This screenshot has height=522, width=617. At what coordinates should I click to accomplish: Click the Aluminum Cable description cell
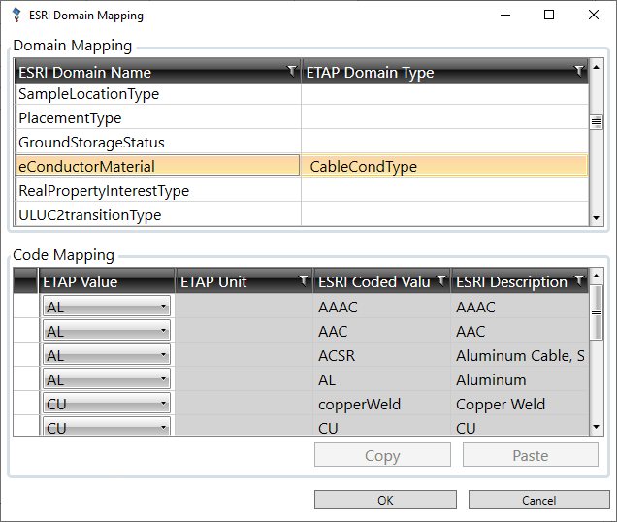(x=520, y=355)
